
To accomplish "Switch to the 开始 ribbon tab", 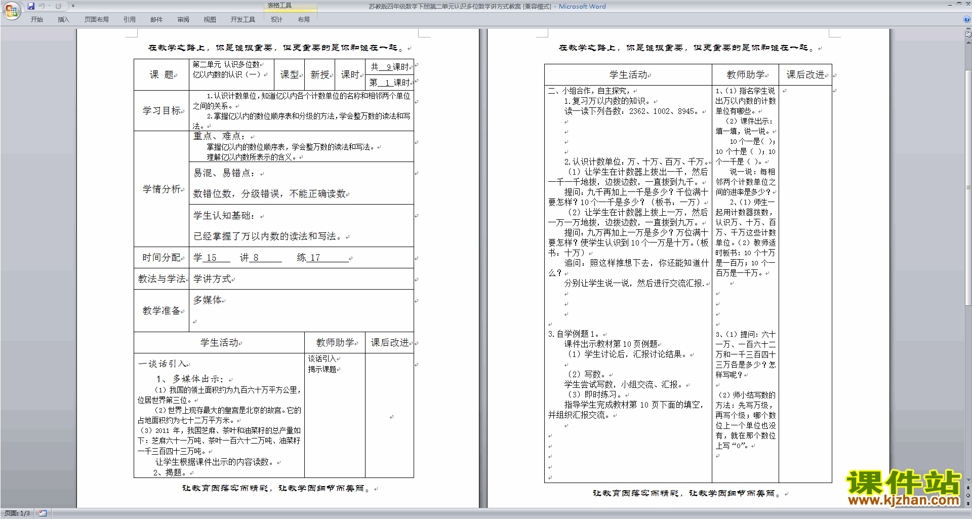I will [x=36, y=19].
